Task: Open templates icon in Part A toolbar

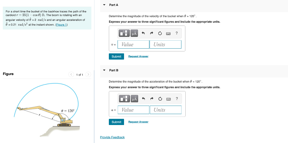Action: [x=125, y=33]
